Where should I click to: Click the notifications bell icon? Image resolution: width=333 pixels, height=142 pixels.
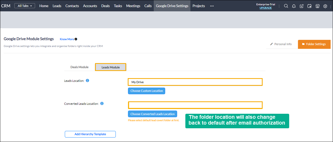tap(294, 6)
